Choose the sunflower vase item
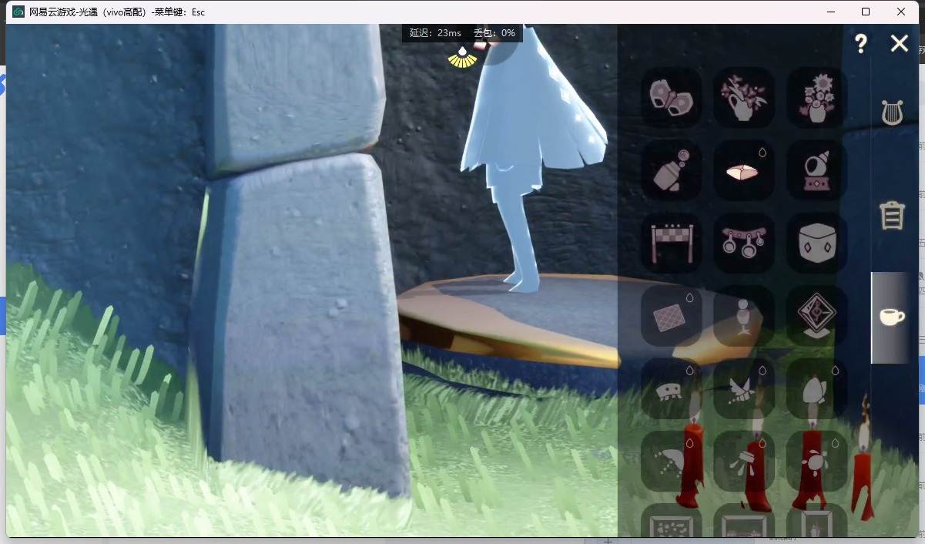Viewport: 925px width, 544px height. point(816,97)
